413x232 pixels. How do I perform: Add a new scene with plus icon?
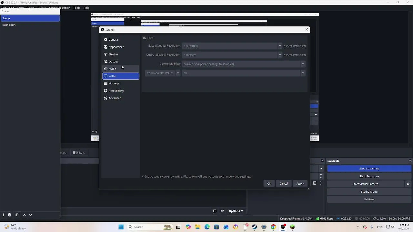3,215
